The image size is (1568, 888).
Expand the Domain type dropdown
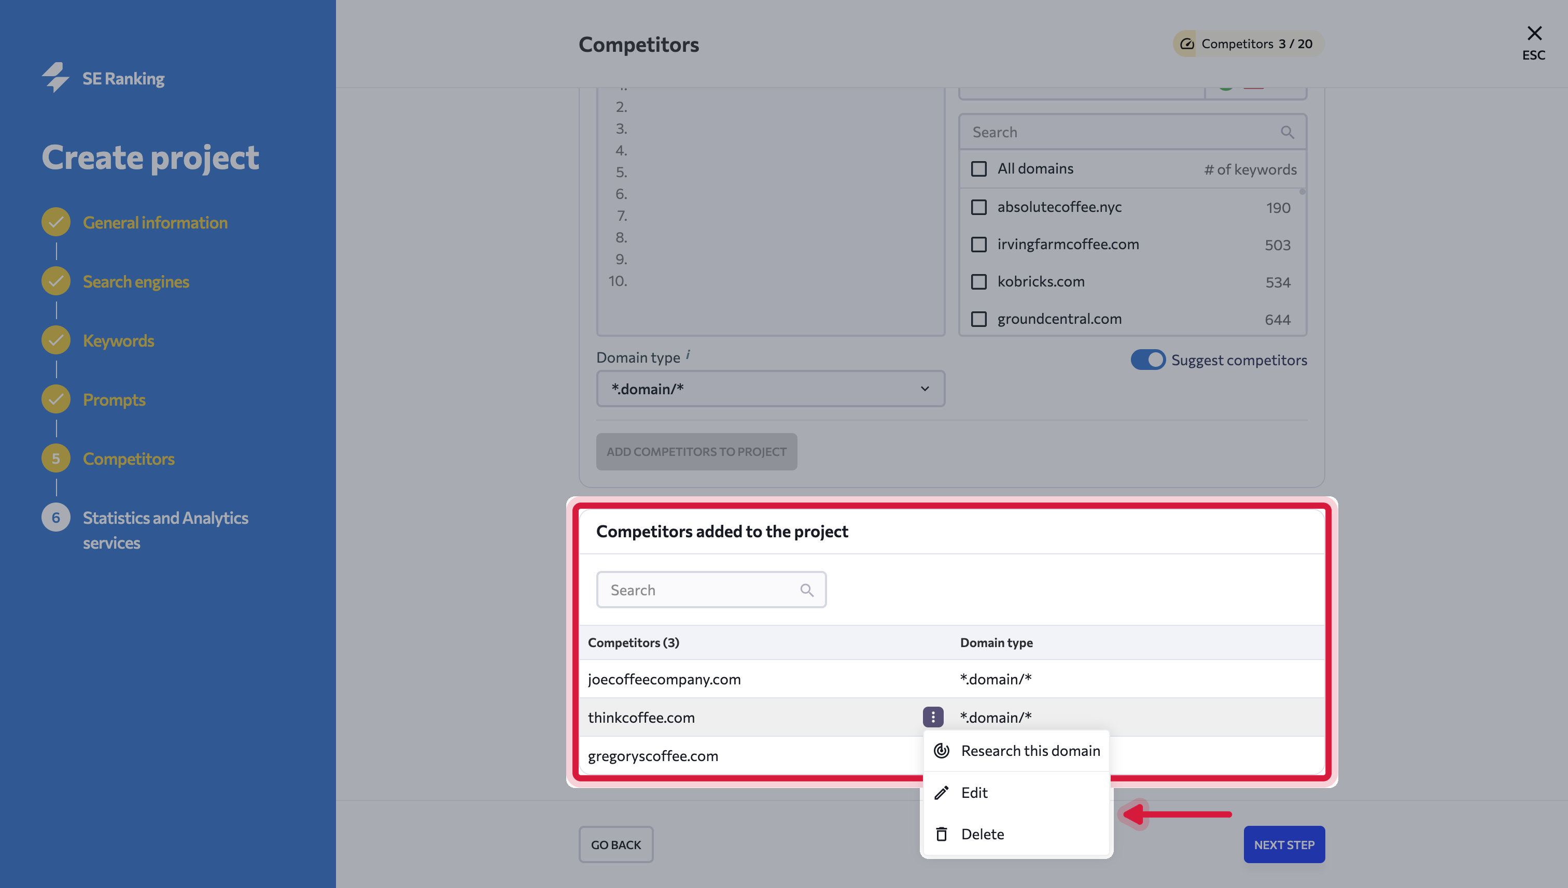tap(771, 389)
